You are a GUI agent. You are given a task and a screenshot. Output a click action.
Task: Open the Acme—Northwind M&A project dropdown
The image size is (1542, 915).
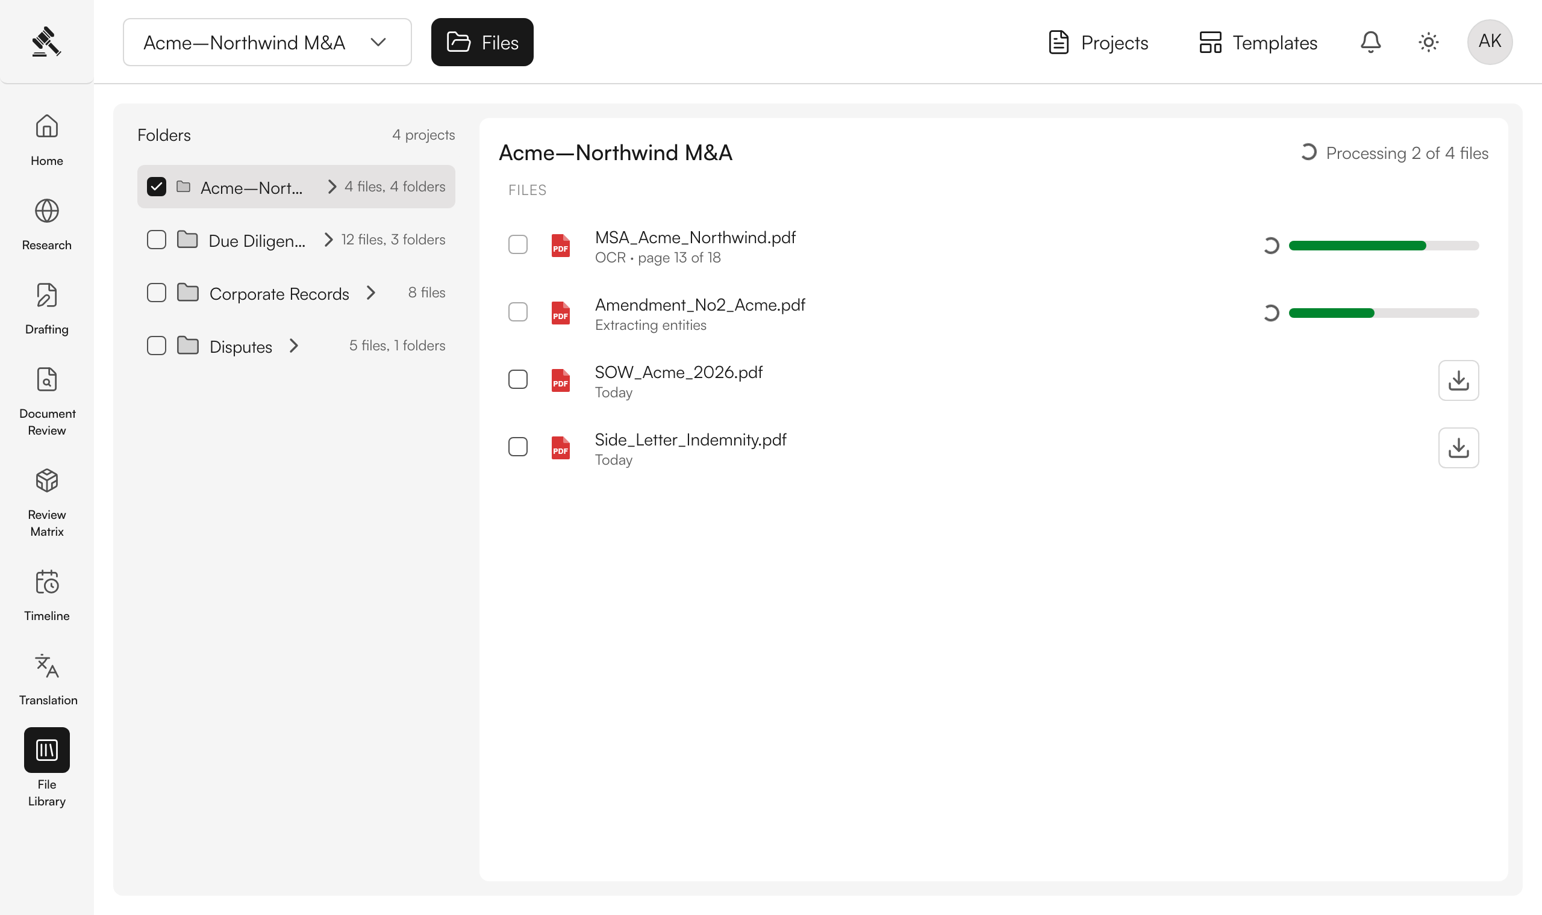tap(267, 42)
